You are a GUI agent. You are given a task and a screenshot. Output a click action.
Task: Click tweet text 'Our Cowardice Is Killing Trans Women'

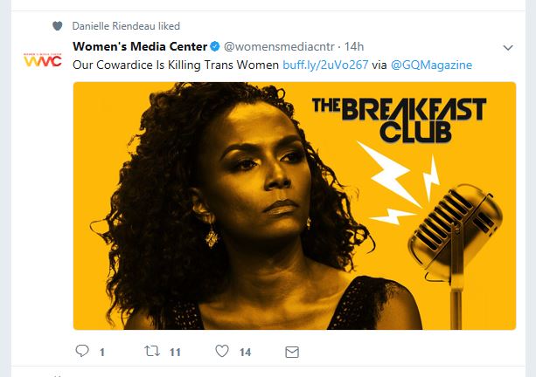(176, 65)
